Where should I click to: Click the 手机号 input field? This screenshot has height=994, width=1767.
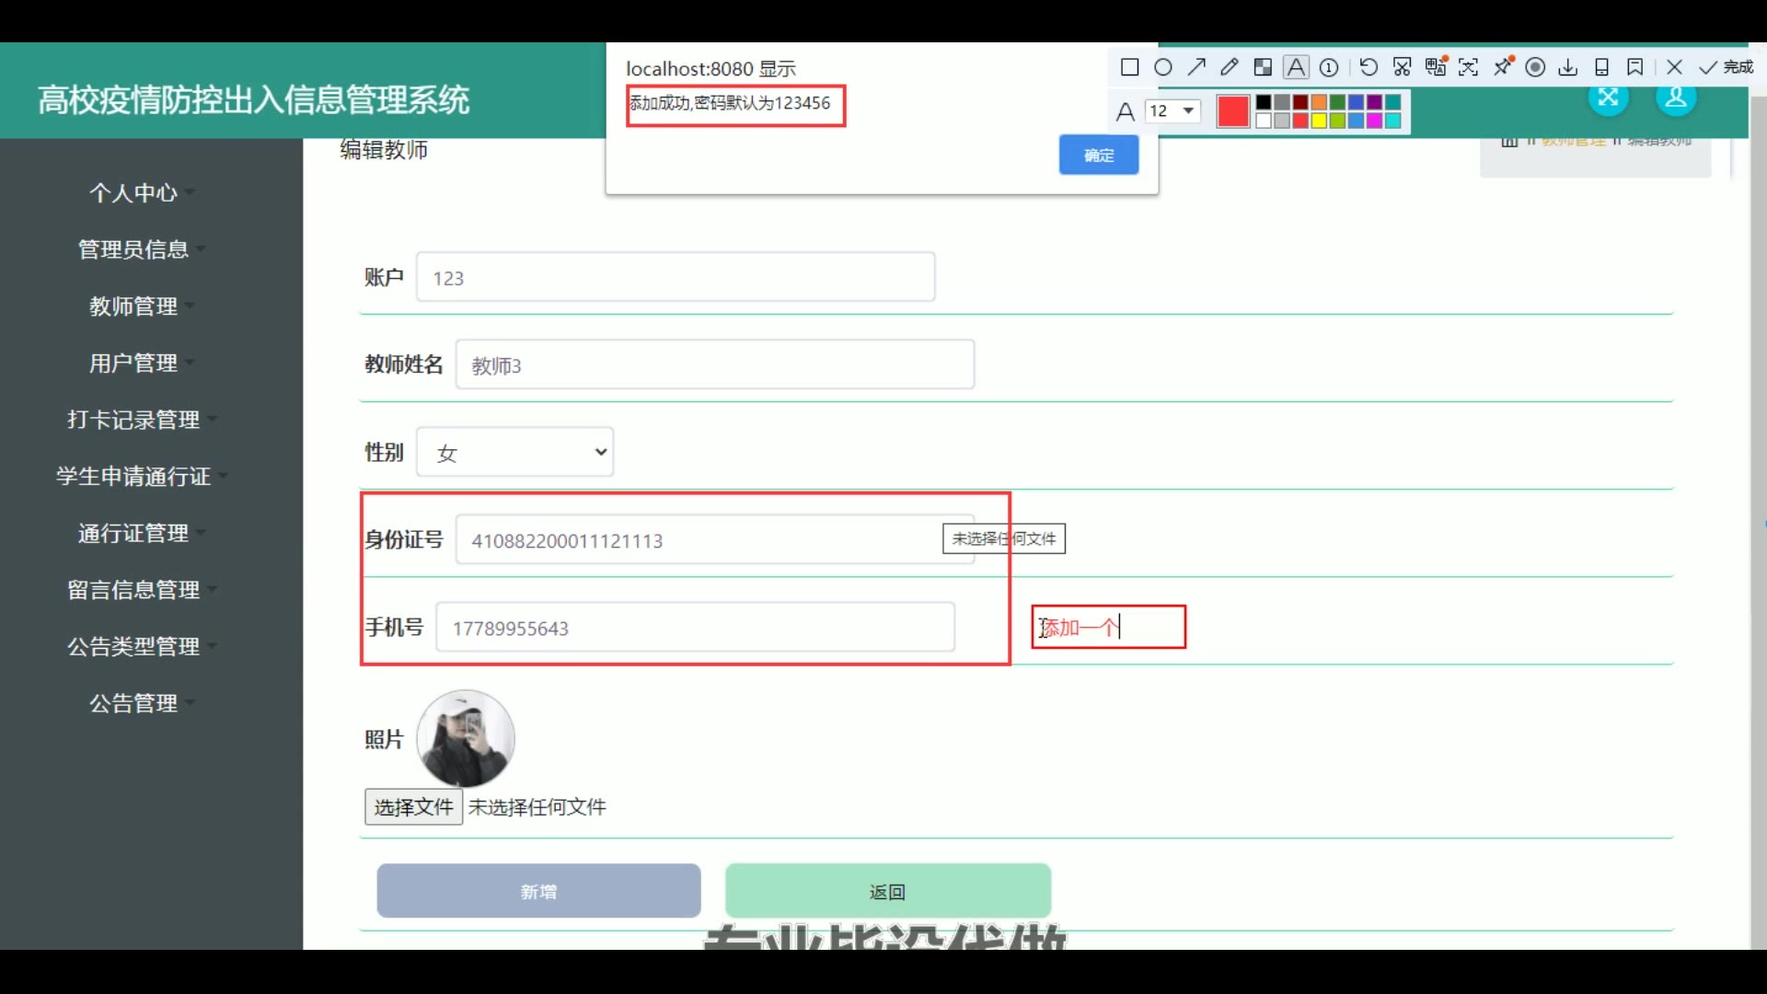click(696, 628)
